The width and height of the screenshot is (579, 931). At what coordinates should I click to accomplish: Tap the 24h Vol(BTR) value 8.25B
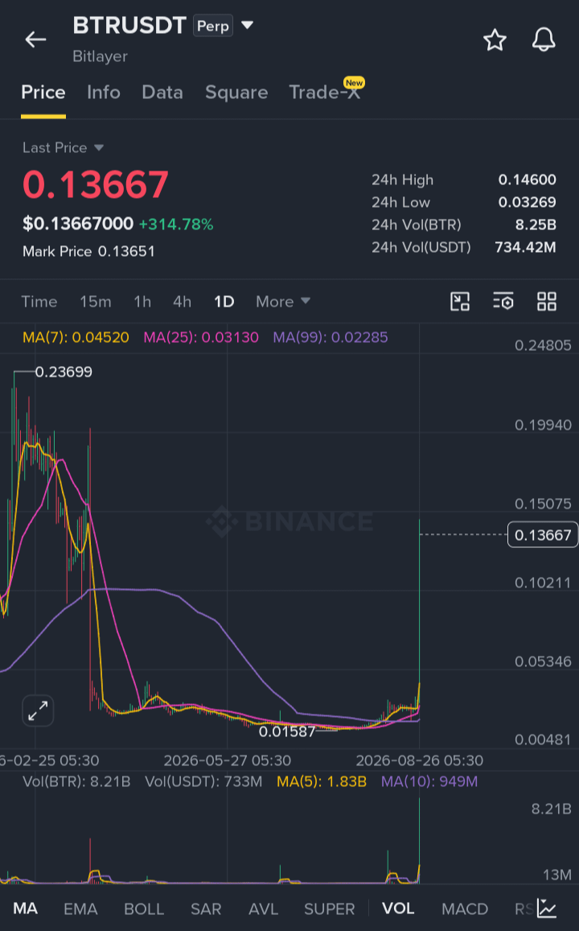[536, 225]
